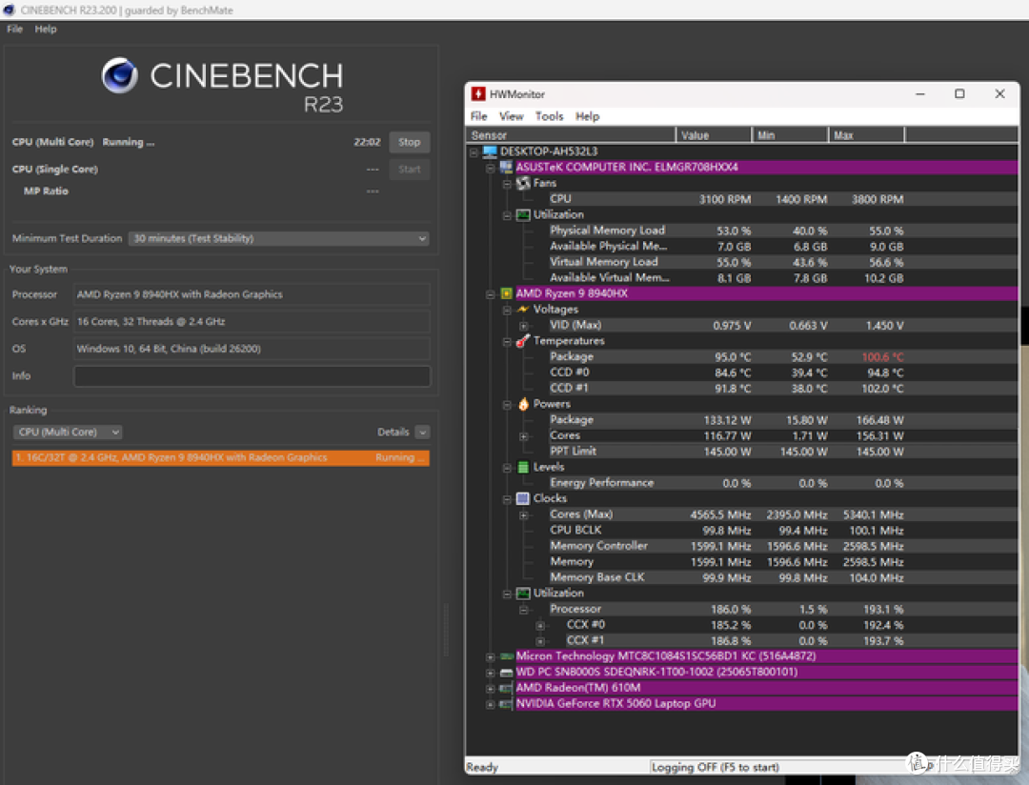Click the Cinebench logo sphere icon
The width and height of the screenshot is (1029, 785).
point(119,75)
